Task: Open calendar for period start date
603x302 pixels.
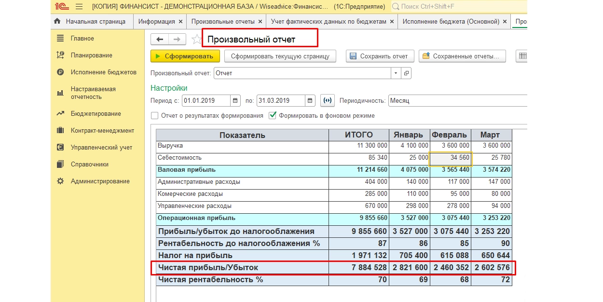Action: point(235,101)
